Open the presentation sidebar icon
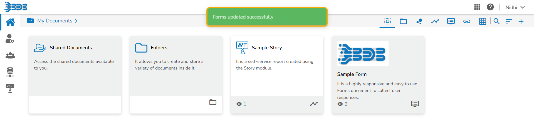Image resolution: width=534 pixels, height=121 pixels. tap(10, 89)
